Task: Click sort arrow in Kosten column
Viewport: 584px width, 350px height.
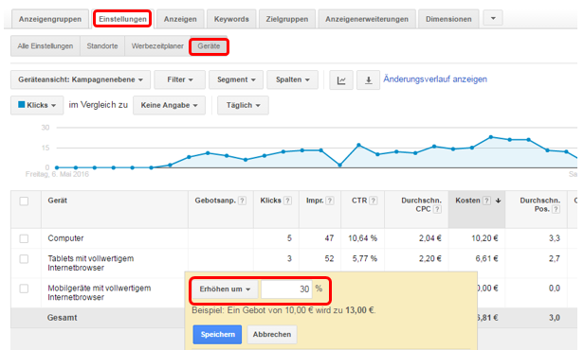Action: (498, 201)
